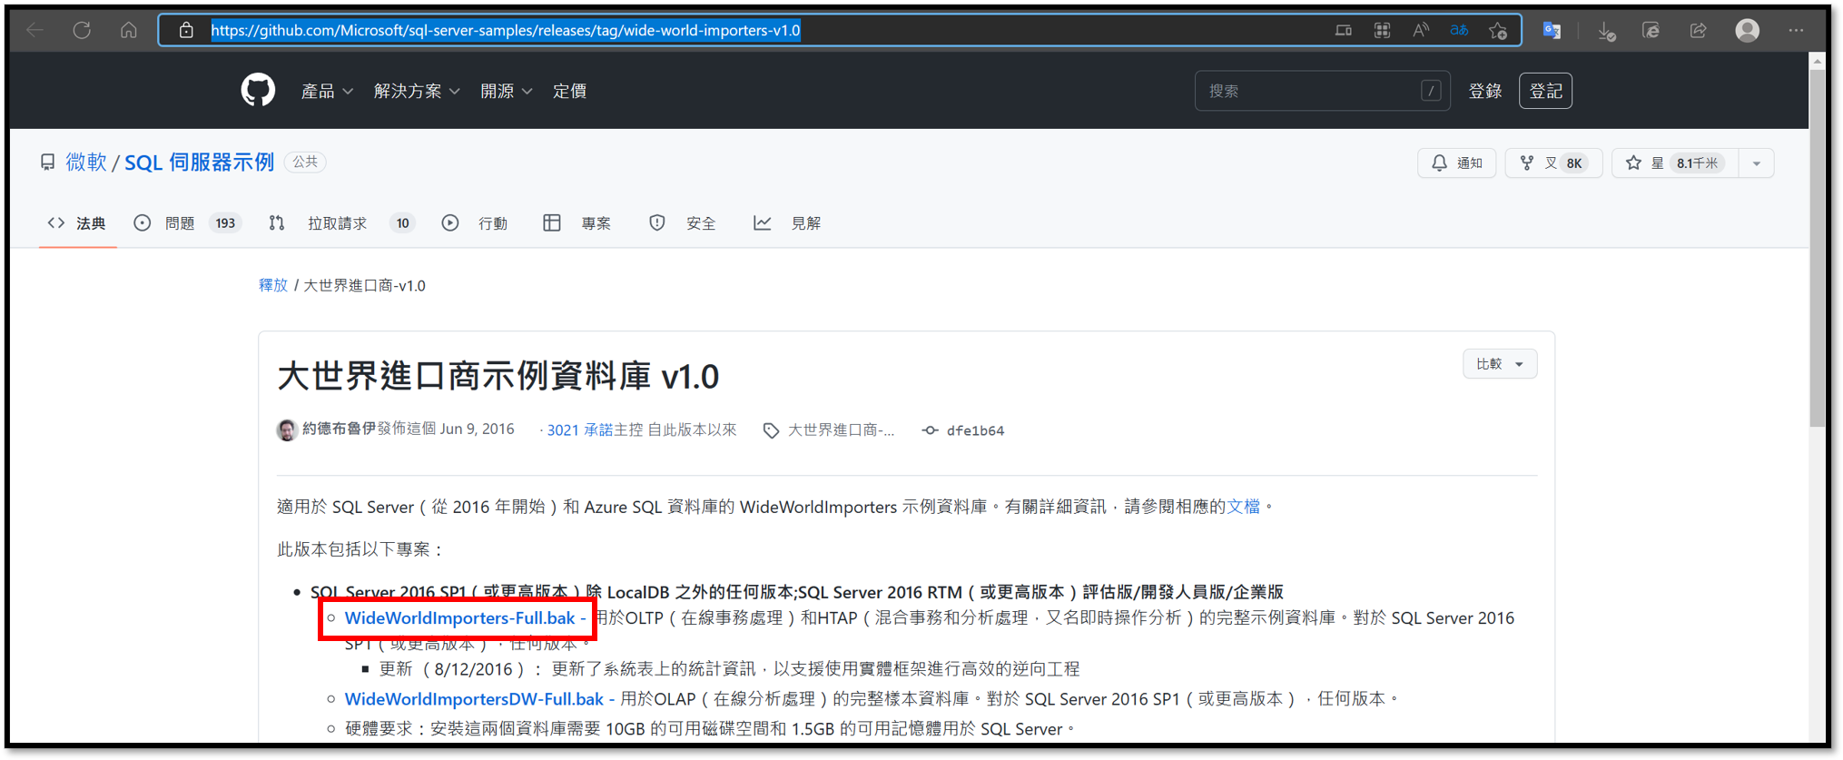Image resolution: width=1843 pixels, height=760 pixels.
Task: View site information via the lock icon
Action: point(186,30)
